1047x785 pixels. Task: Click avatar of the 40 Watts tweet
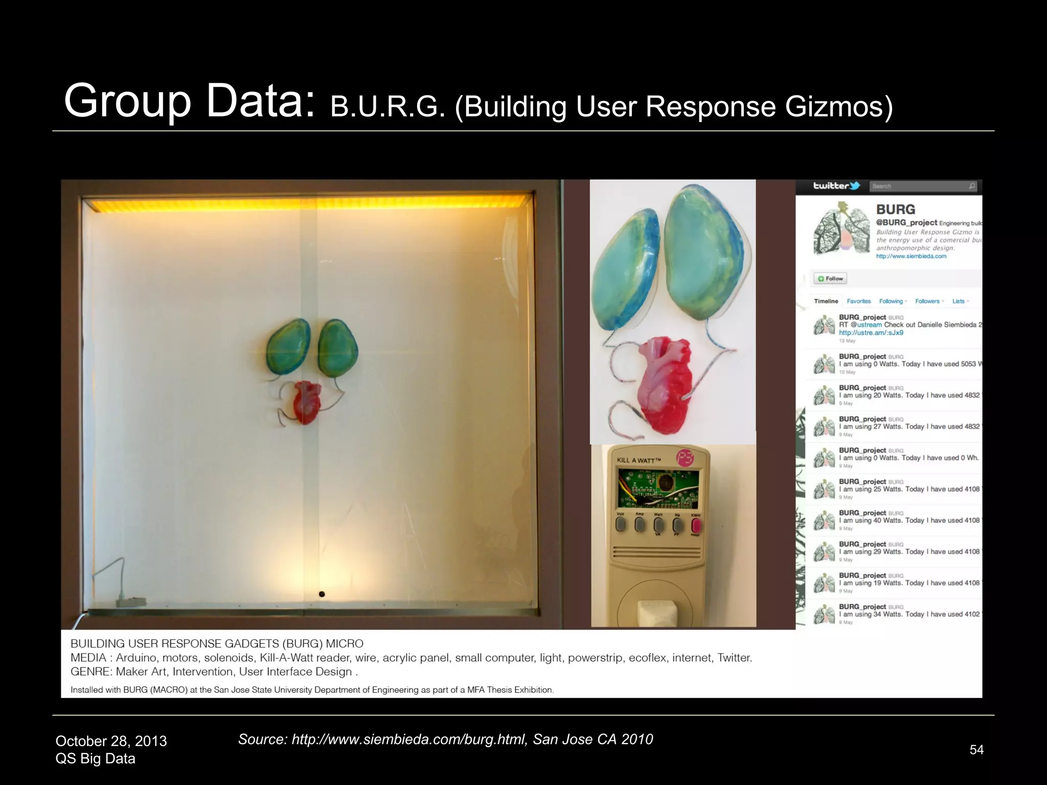click(x=824, y=521)
